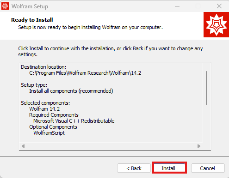
Task: Close the Wolfram Setup window
Action: coord(219,6)
